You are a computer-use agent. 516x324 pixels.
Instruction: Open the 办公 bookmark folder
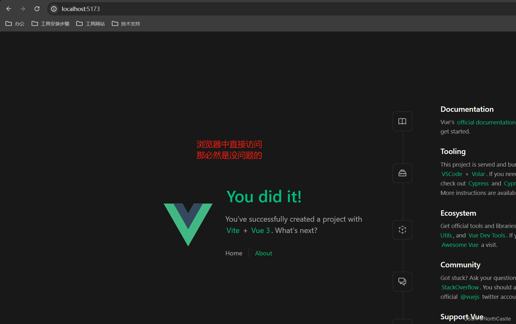click(15, 24)
